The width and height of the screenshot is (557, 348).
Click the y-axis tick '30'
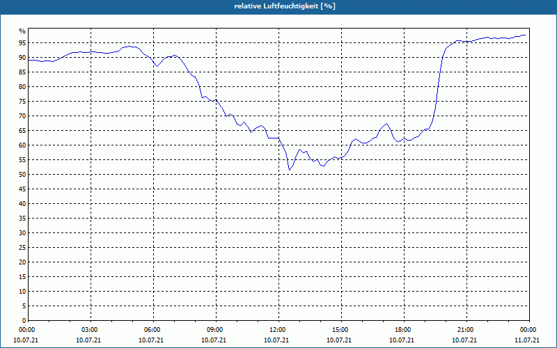coord(22,233)
